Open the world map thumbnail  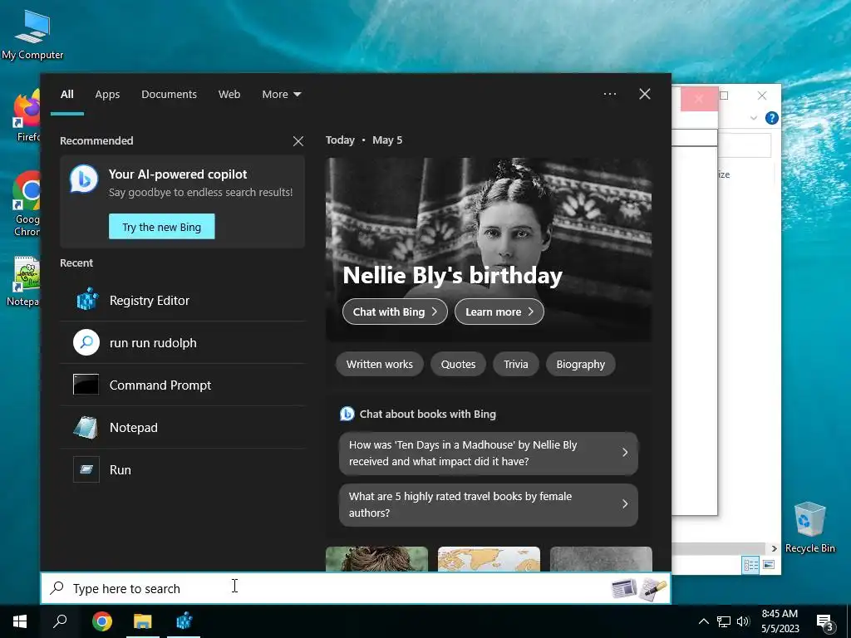pos(489,559)
